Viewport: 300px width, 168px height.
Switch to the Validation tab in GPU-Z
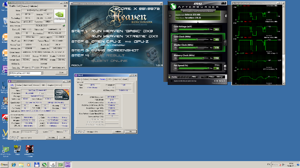tap(33, 6)
